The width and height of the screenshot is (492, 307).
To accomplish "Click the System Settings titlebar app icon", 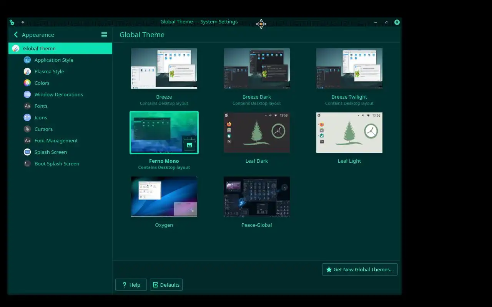I will (x=12, y=22).
